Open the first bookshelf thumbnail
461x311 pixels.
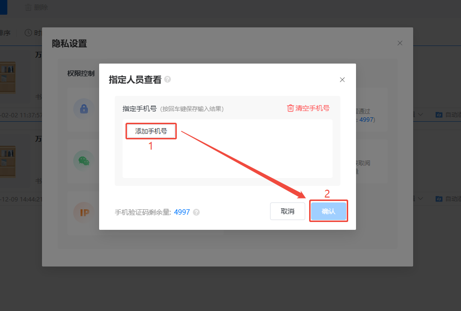point(7,77)
